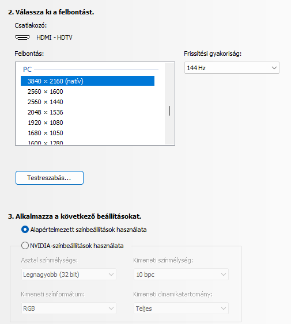The width and height of the screenshot is (291, 324).
Task: Select the HDMI - HDTV connector label
Action: pos(54,37)
